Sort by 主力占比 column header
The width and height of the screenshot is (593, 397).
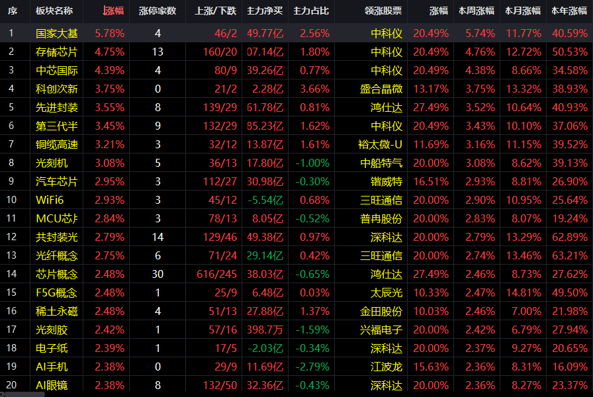coord(311,11)
